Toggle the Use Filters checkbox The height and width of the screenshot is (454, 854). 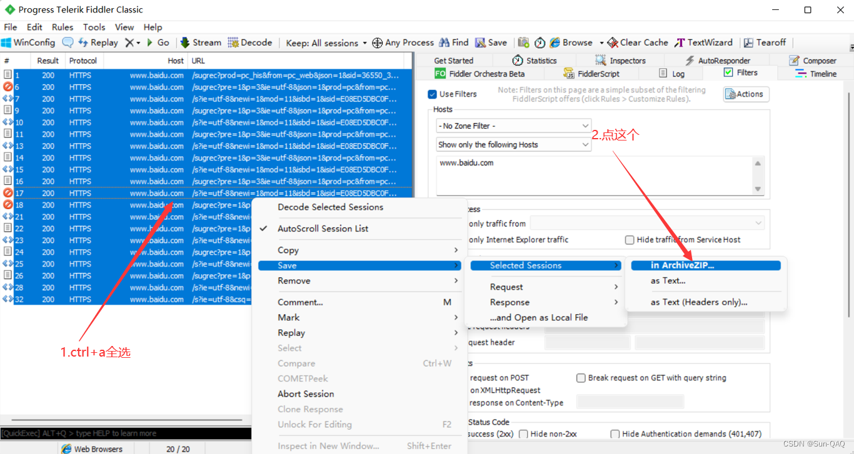pos(432,94)
